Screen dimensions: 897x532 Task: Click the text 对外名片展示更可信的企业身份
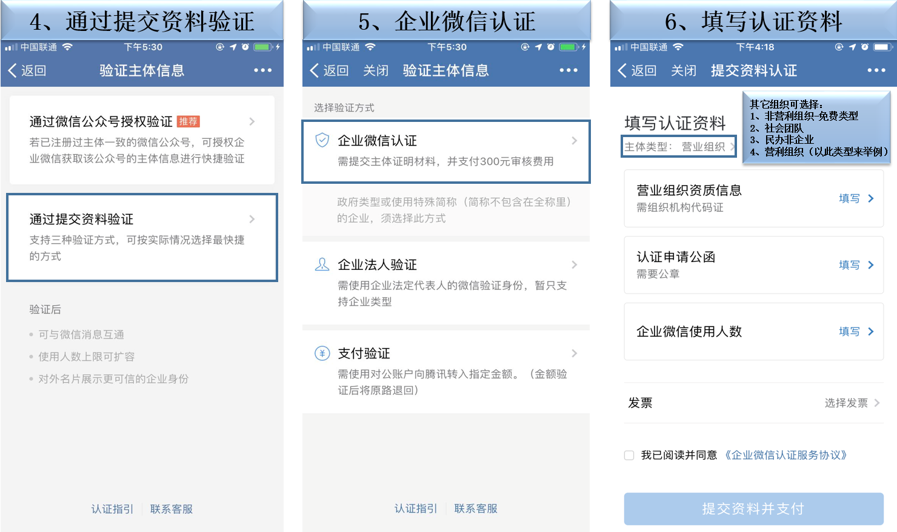coord(113,379)
